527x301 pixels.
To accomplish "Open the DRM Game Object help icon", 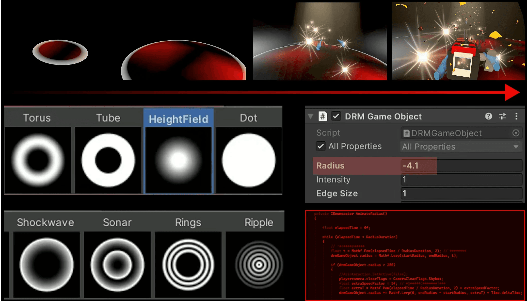I will [488, 116].
